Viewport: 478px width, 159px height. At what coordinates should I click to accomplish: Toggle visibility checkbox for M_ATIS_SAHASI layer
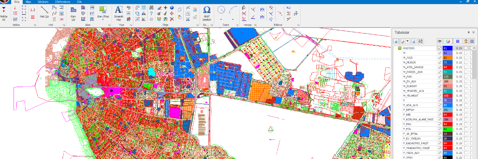pyautogui.click(x=440, y=67)
